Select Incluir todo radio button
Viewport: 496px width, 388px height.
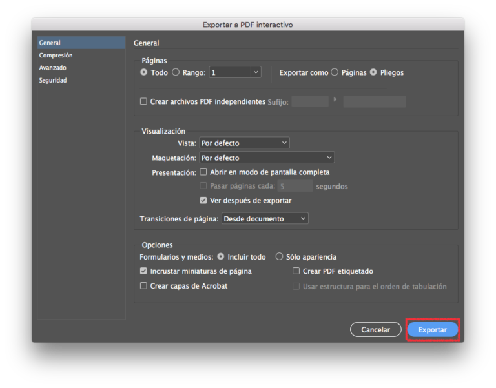[x=220, y=256]
